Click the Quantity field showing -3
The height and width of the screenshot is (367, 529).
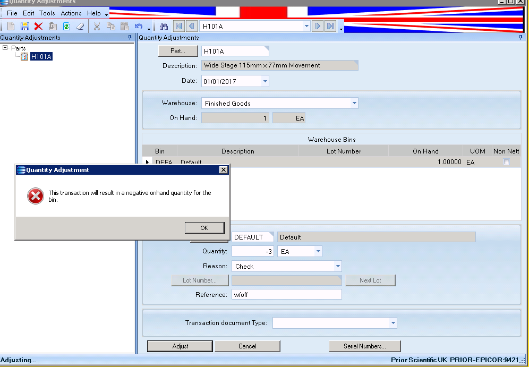(x=253, y=251)
